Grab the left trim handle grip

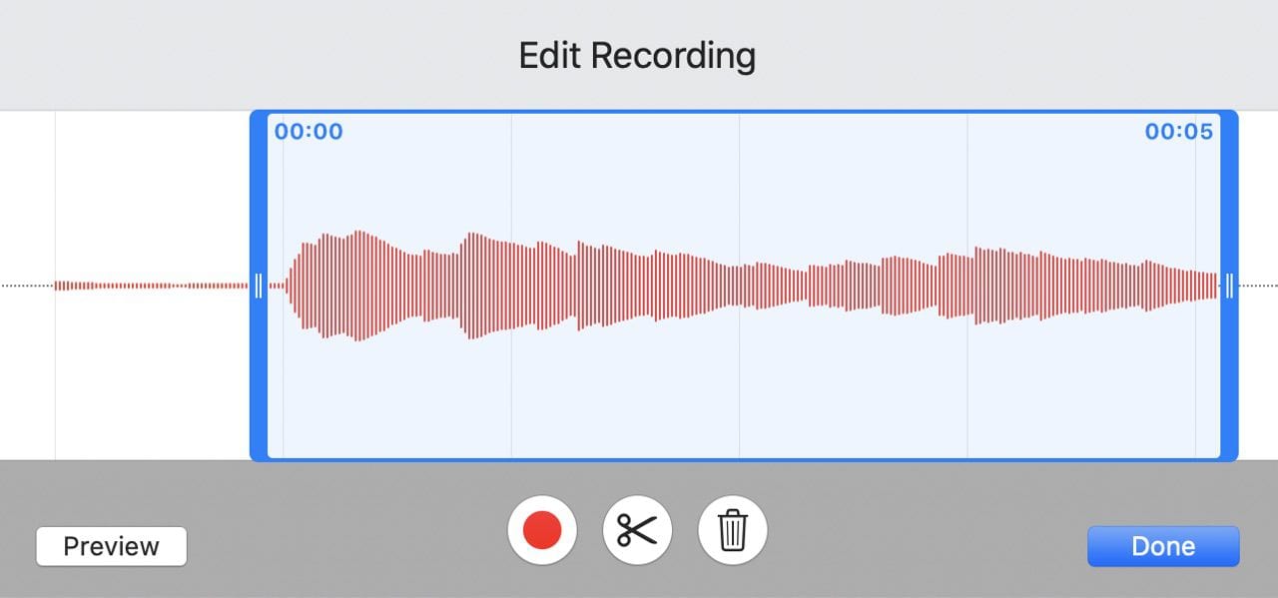tap(259, 286)
